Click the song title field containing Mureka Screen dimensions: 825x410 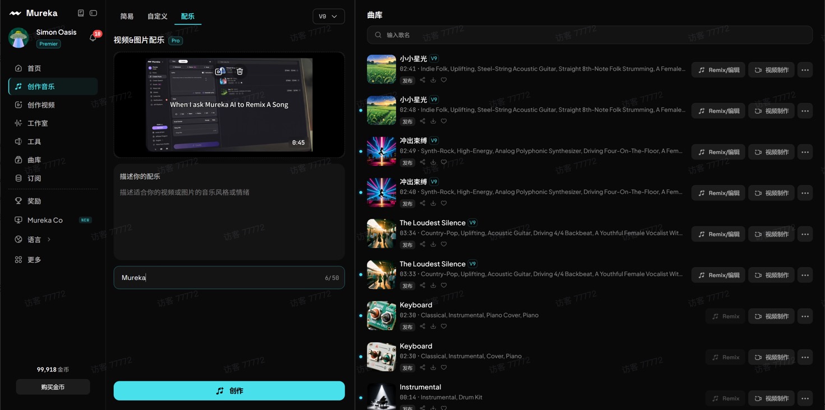pyautogui.click(x=229, y=278)
